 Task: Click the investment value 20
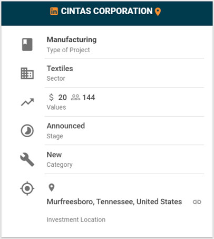(x=63, y=98)
